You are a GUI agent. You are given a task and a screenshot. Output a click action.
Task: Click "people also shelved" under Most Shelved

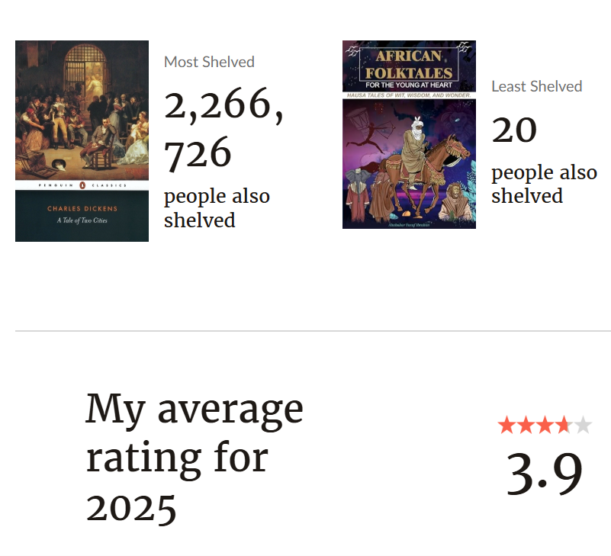click(217, 208)
